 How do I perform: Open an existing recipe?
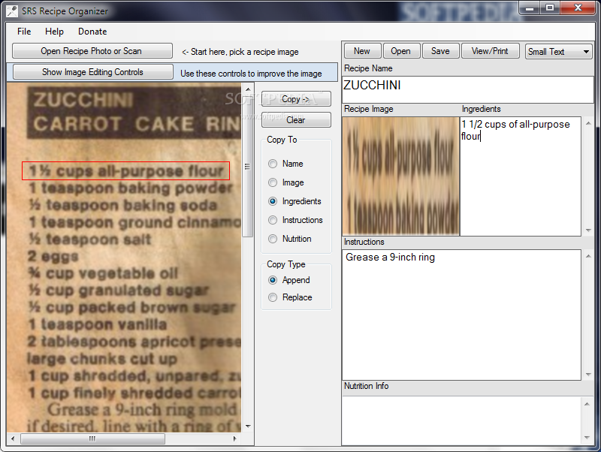401,51
